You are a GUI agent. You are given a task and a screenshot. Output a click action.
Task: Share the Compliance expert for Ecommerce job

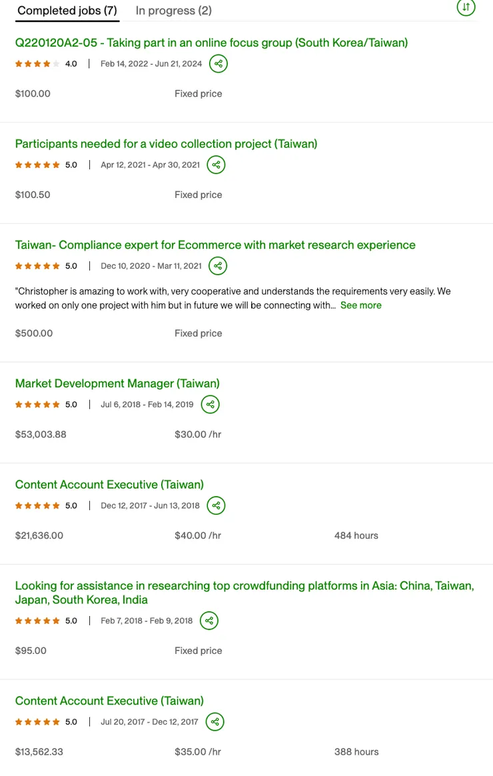coord(218,266)
